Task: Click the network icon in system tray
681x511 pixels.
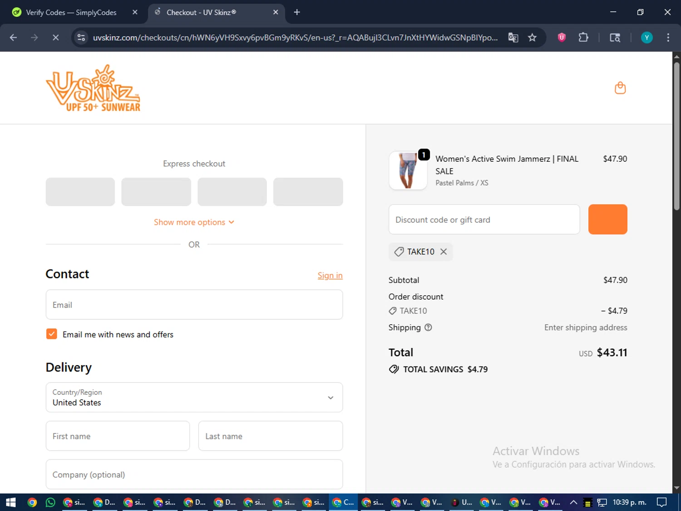Action: (x=602, y=502)
